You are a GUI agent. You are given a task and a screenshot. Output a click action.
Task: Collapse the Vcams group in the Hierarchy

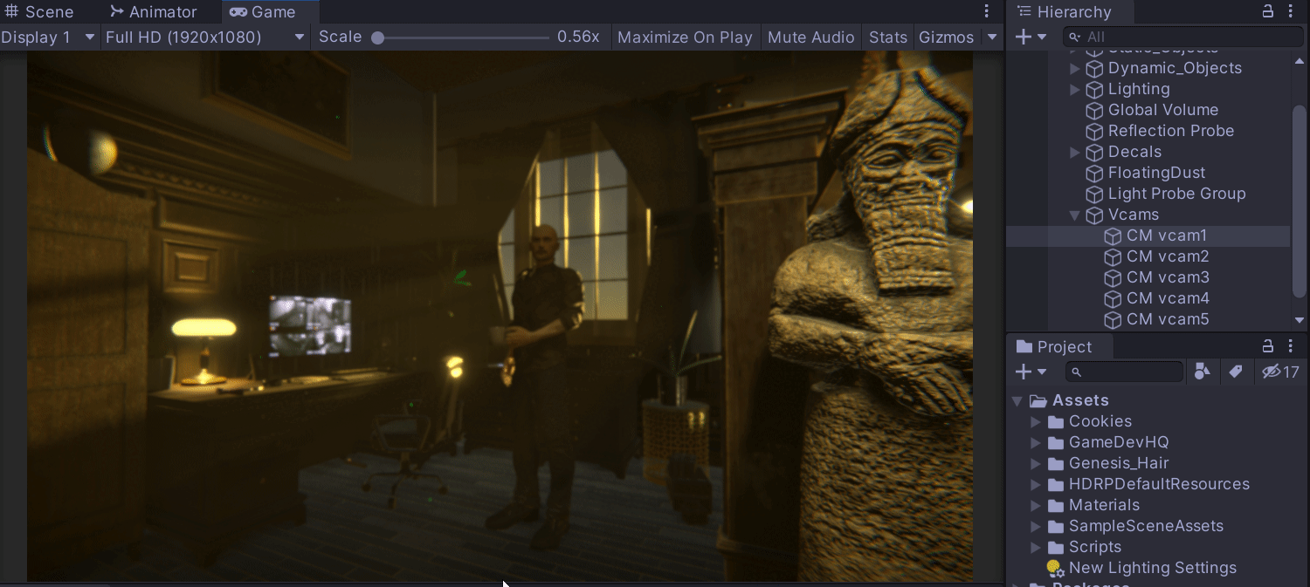tap(1075, 215)
